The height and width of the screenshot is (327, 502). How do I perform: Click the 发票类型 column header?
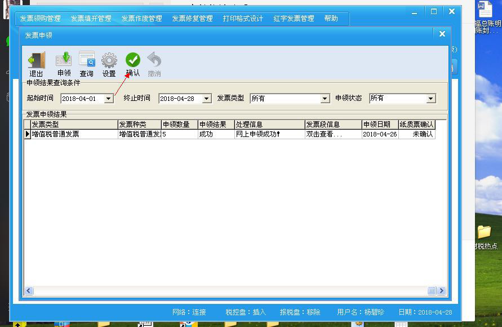click(x=73, y=125)
